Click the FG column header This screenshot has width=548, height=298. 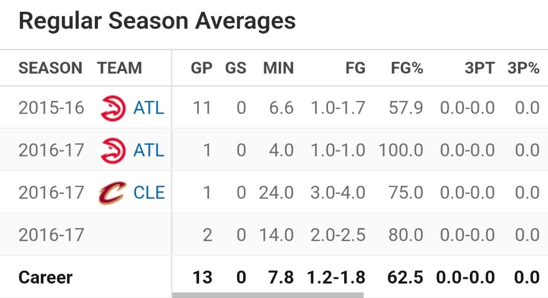coord(355,68)
